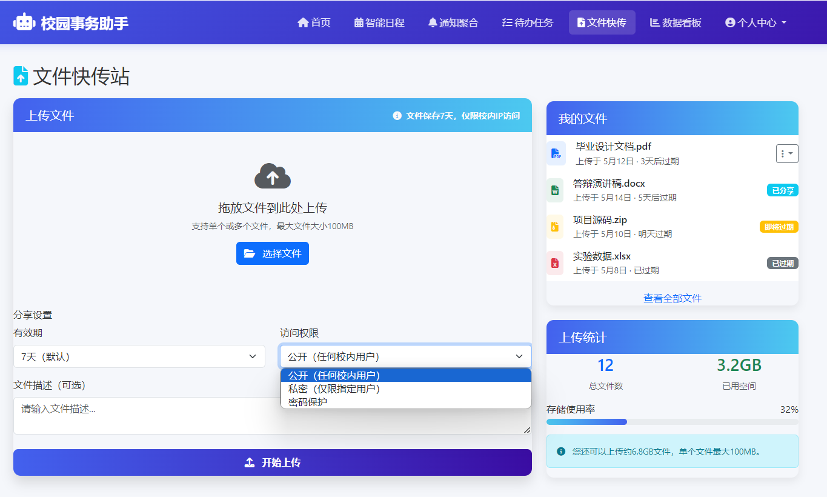Open the 个人中心 dropdown menu
The image size is (827, 497).
[x=755, y=22]
